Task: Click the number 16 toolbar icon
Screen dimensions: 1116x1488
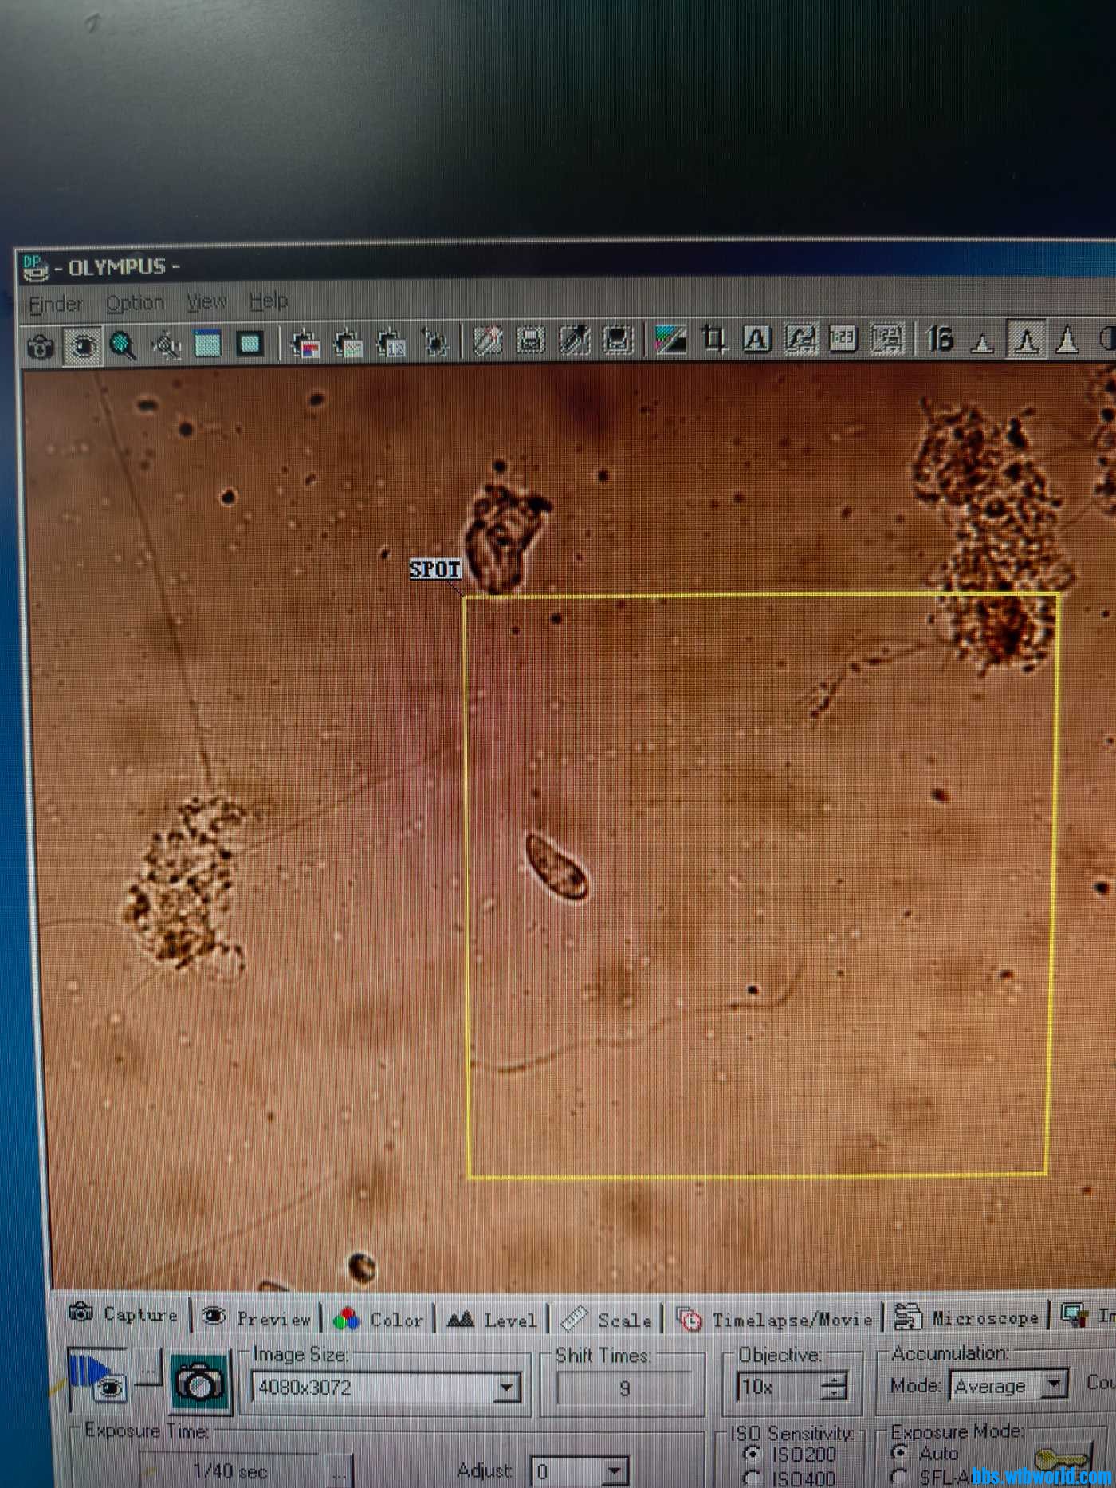Action: click(941, 340)
